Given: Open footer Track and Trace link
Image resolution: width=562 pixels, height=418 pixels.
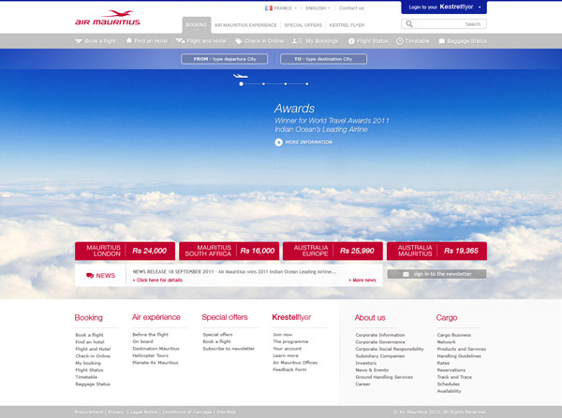Looking at the screenshot, I should click(454, 377).
